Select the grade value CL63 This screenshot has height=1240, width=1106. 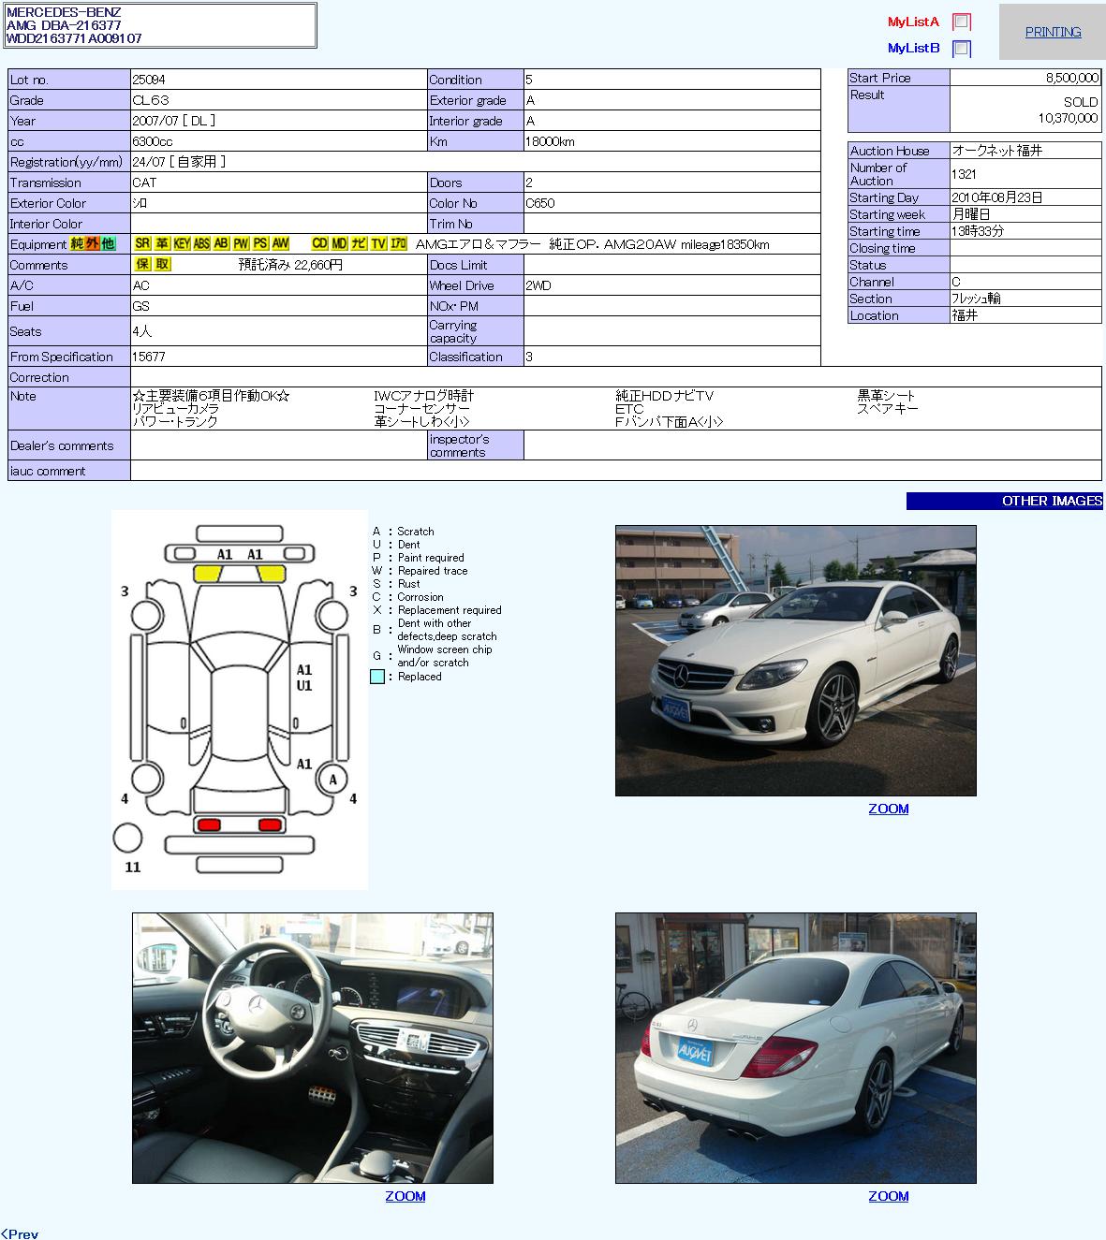(x=151, y=100)
